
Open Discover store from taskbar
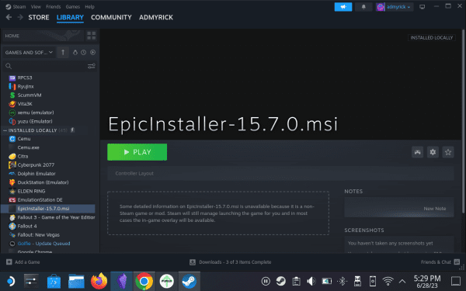(54, 281)
